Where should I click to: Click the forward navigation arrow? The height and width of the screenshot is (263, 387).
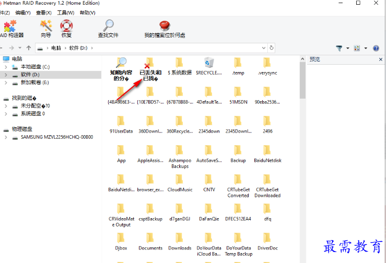(x=11, y=48)
